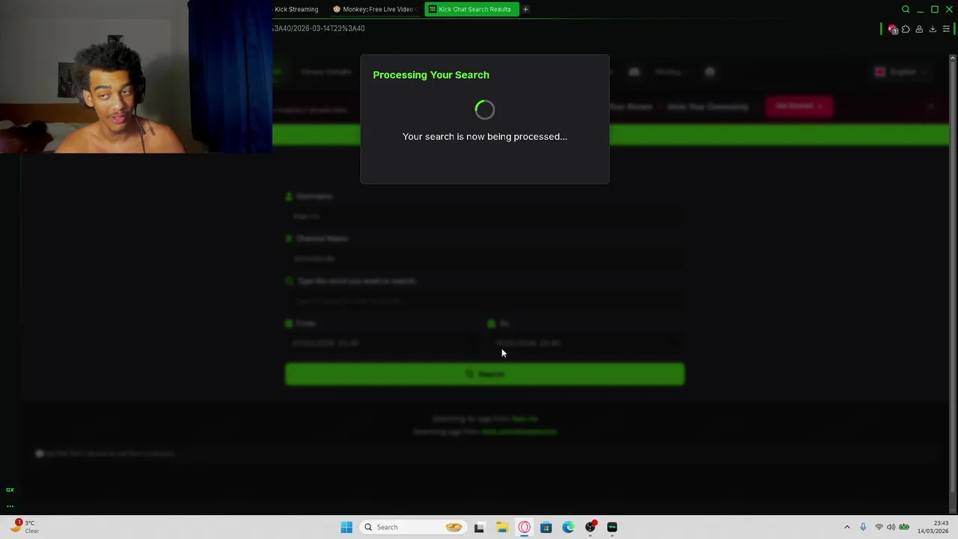Open the English language dropdown
Viewport: 958px width, 539px height.
click(901, 72)
